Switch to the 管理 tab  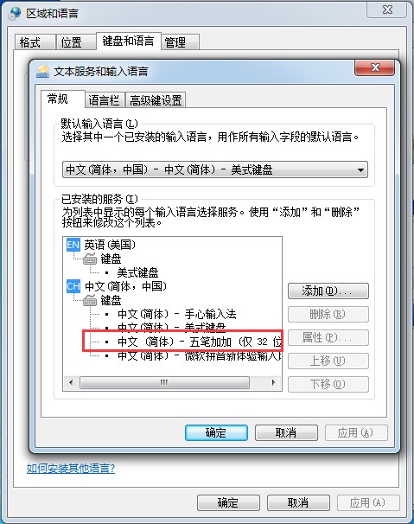click(179, 42)
